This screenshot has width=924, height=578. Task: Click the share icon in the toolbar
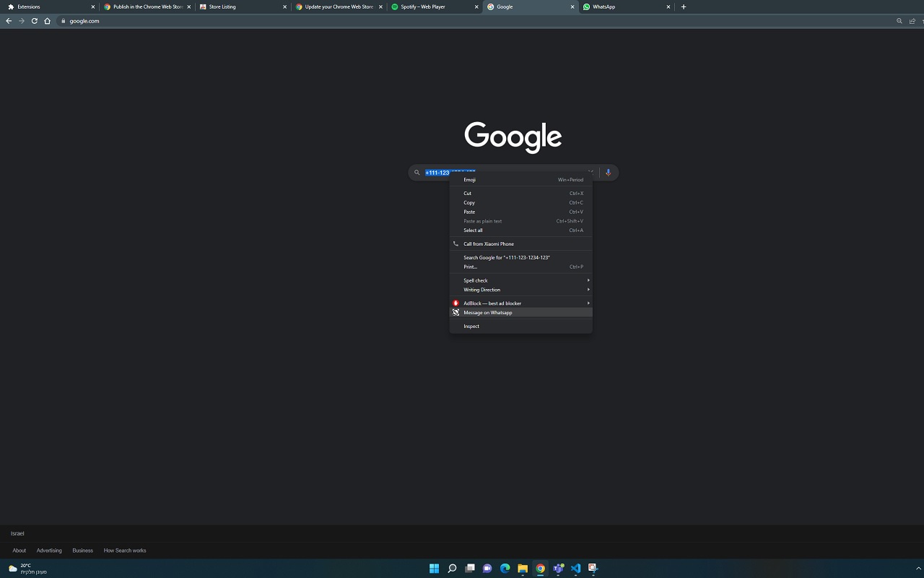(912, 21)
